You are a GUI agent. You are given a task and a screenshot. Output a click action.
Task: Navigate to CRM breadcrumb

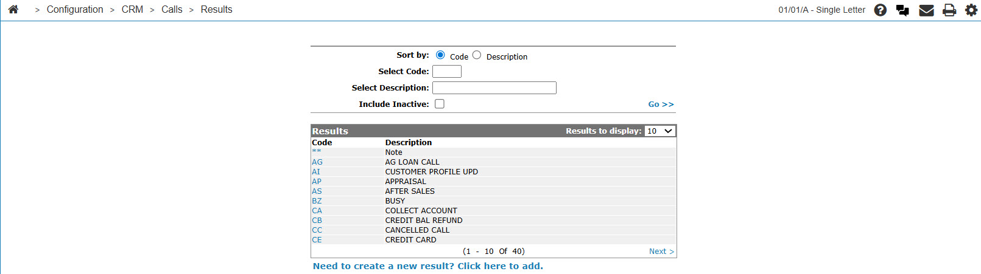[132, 10]
